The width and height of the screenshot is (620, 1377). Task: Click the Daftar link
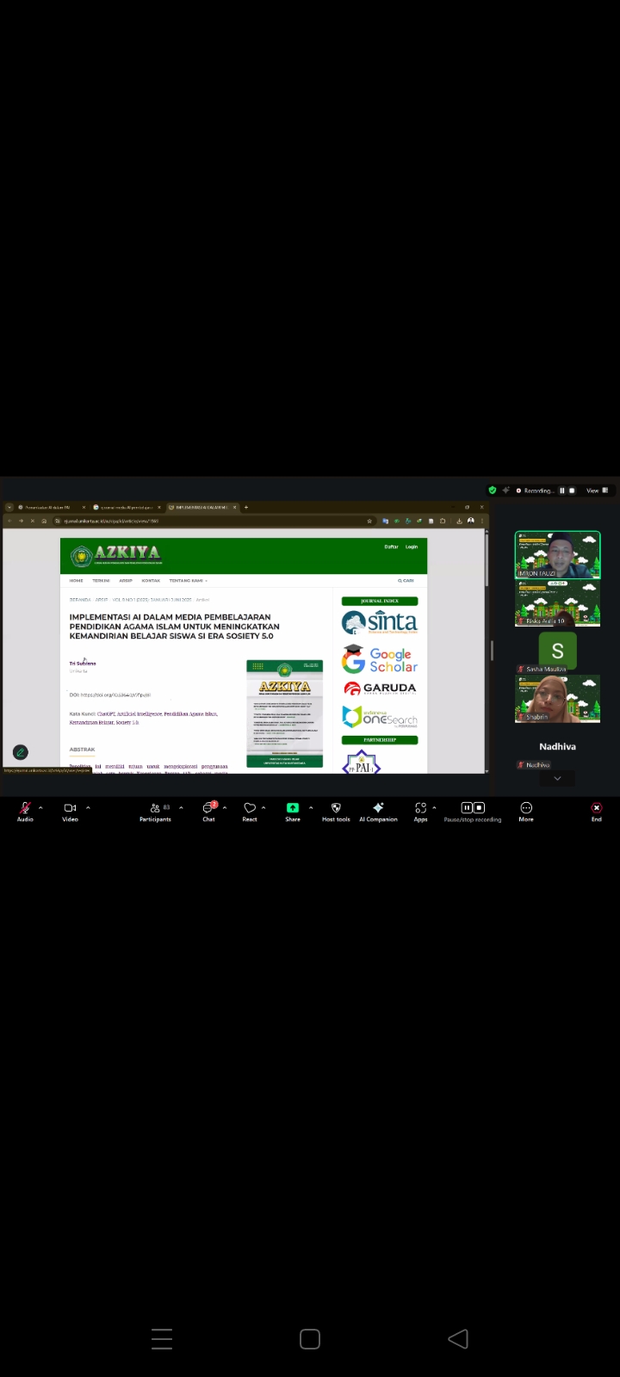(x=391, y=546)
